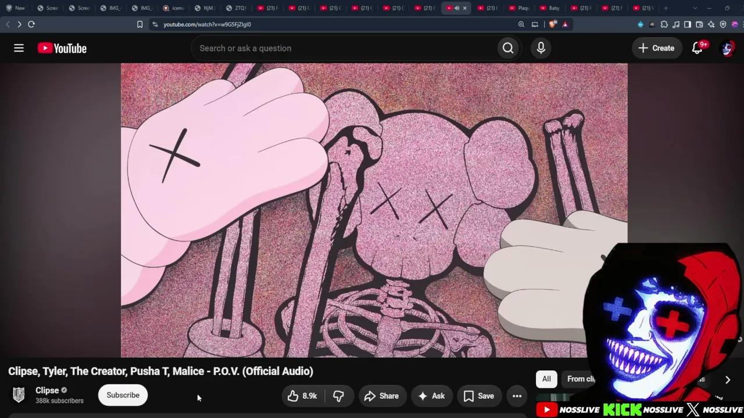This screenshot has width=744, height=418.
Task: Go to YouTube home via the logo
Action: 62,48
